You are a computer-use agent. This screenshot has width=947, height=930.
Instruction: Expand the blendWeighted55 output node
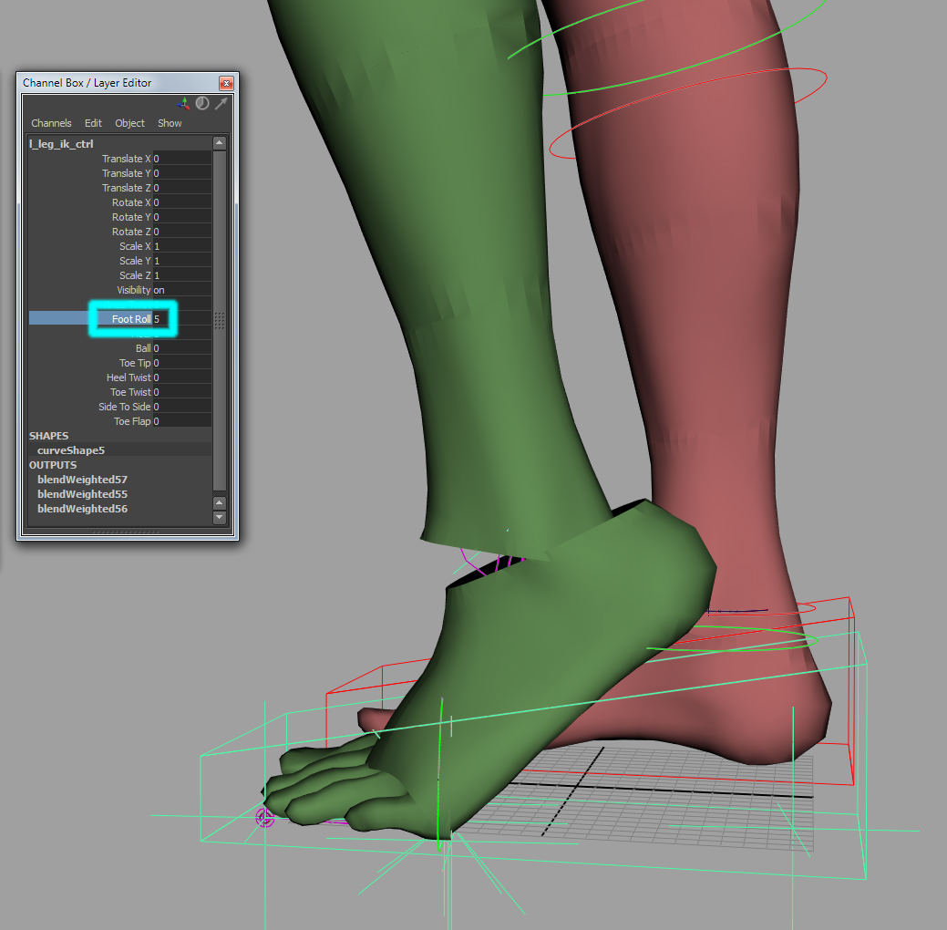[x=82, y=493]
